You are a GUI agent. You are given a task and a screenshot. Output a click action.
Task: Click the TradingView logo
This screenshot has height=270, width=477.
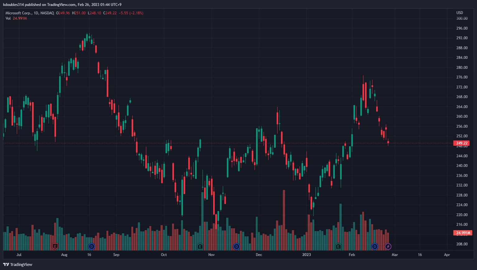[x=18, y=264]
